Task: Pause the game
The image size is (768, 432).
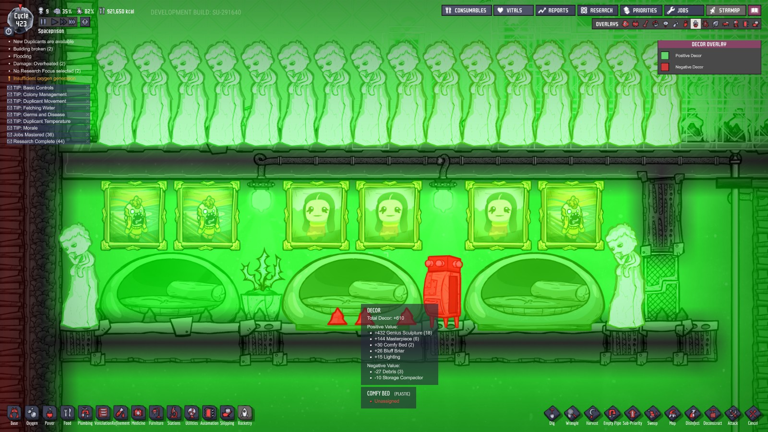Action: [x=43, y=22]
